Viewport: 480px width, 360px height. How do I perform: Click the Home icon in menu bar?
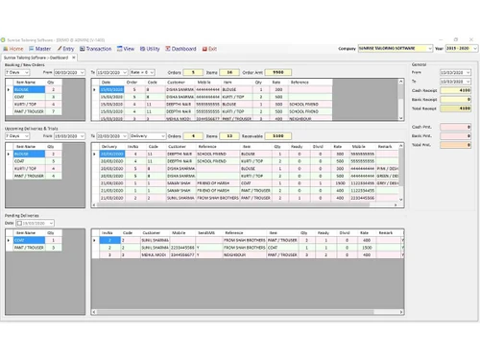(6, 49)
